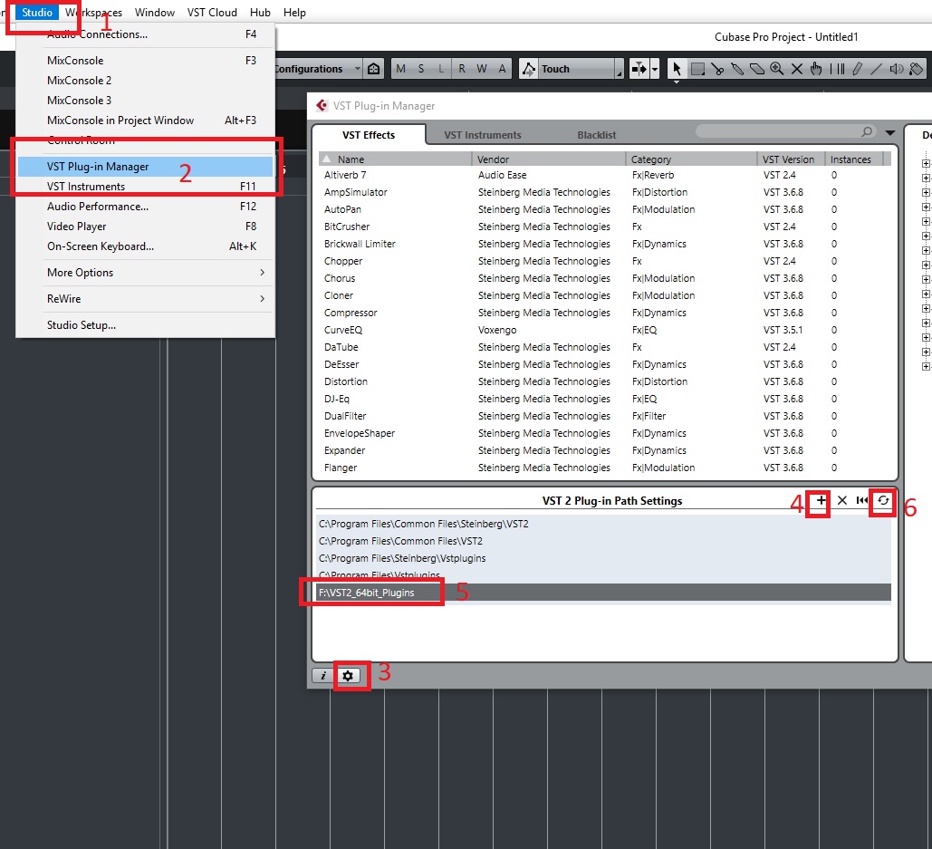The width and height of the screenshot is (932, 849).
Task: Open the Help menu
Action: [x=294, y=13]
